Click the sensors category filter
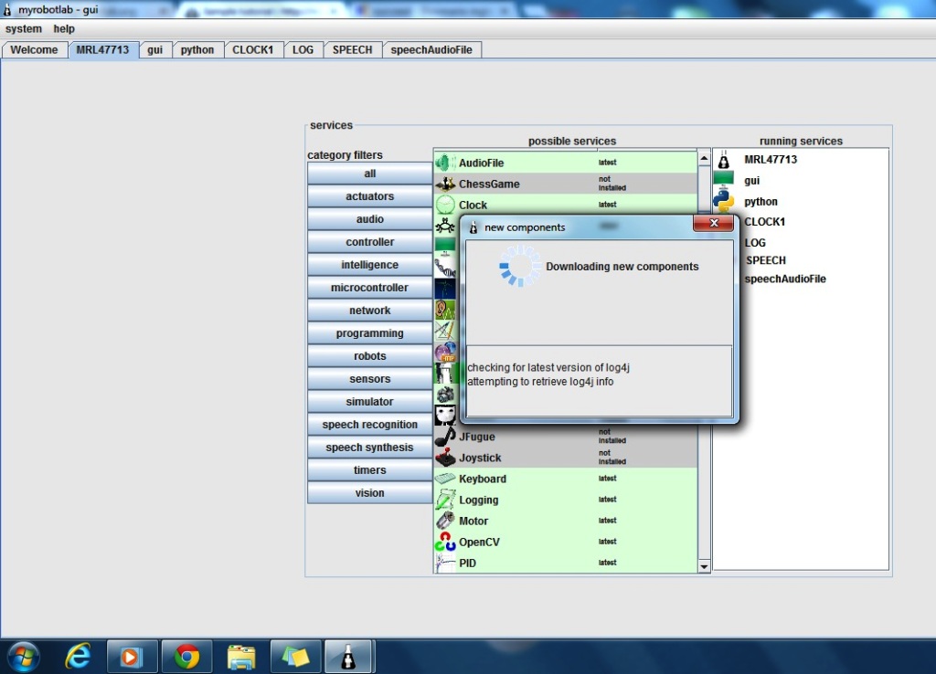The image size is (936, 674). click(x=369, y=379)
